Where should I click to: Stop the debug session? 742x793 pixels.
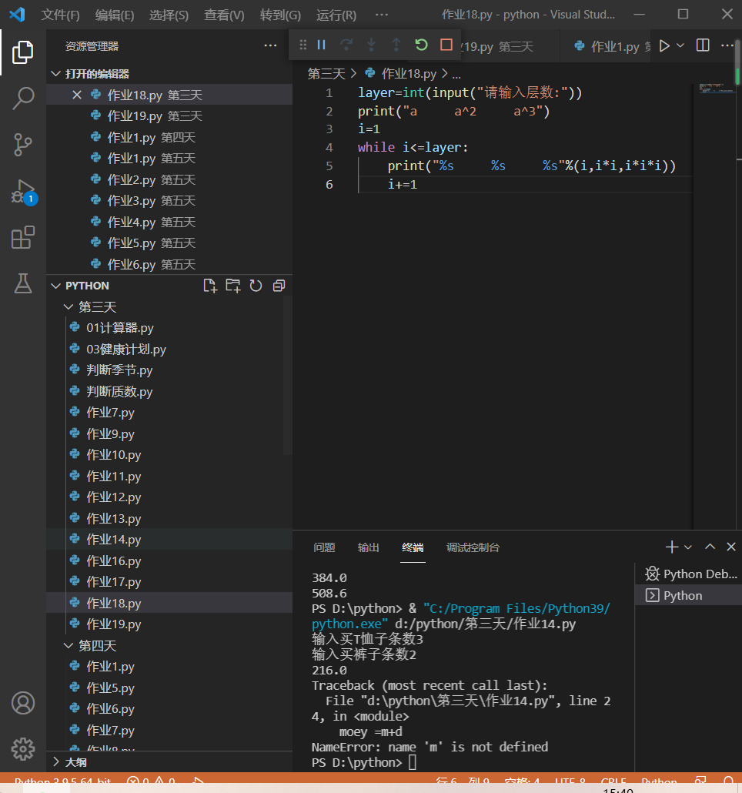point(446,45)
